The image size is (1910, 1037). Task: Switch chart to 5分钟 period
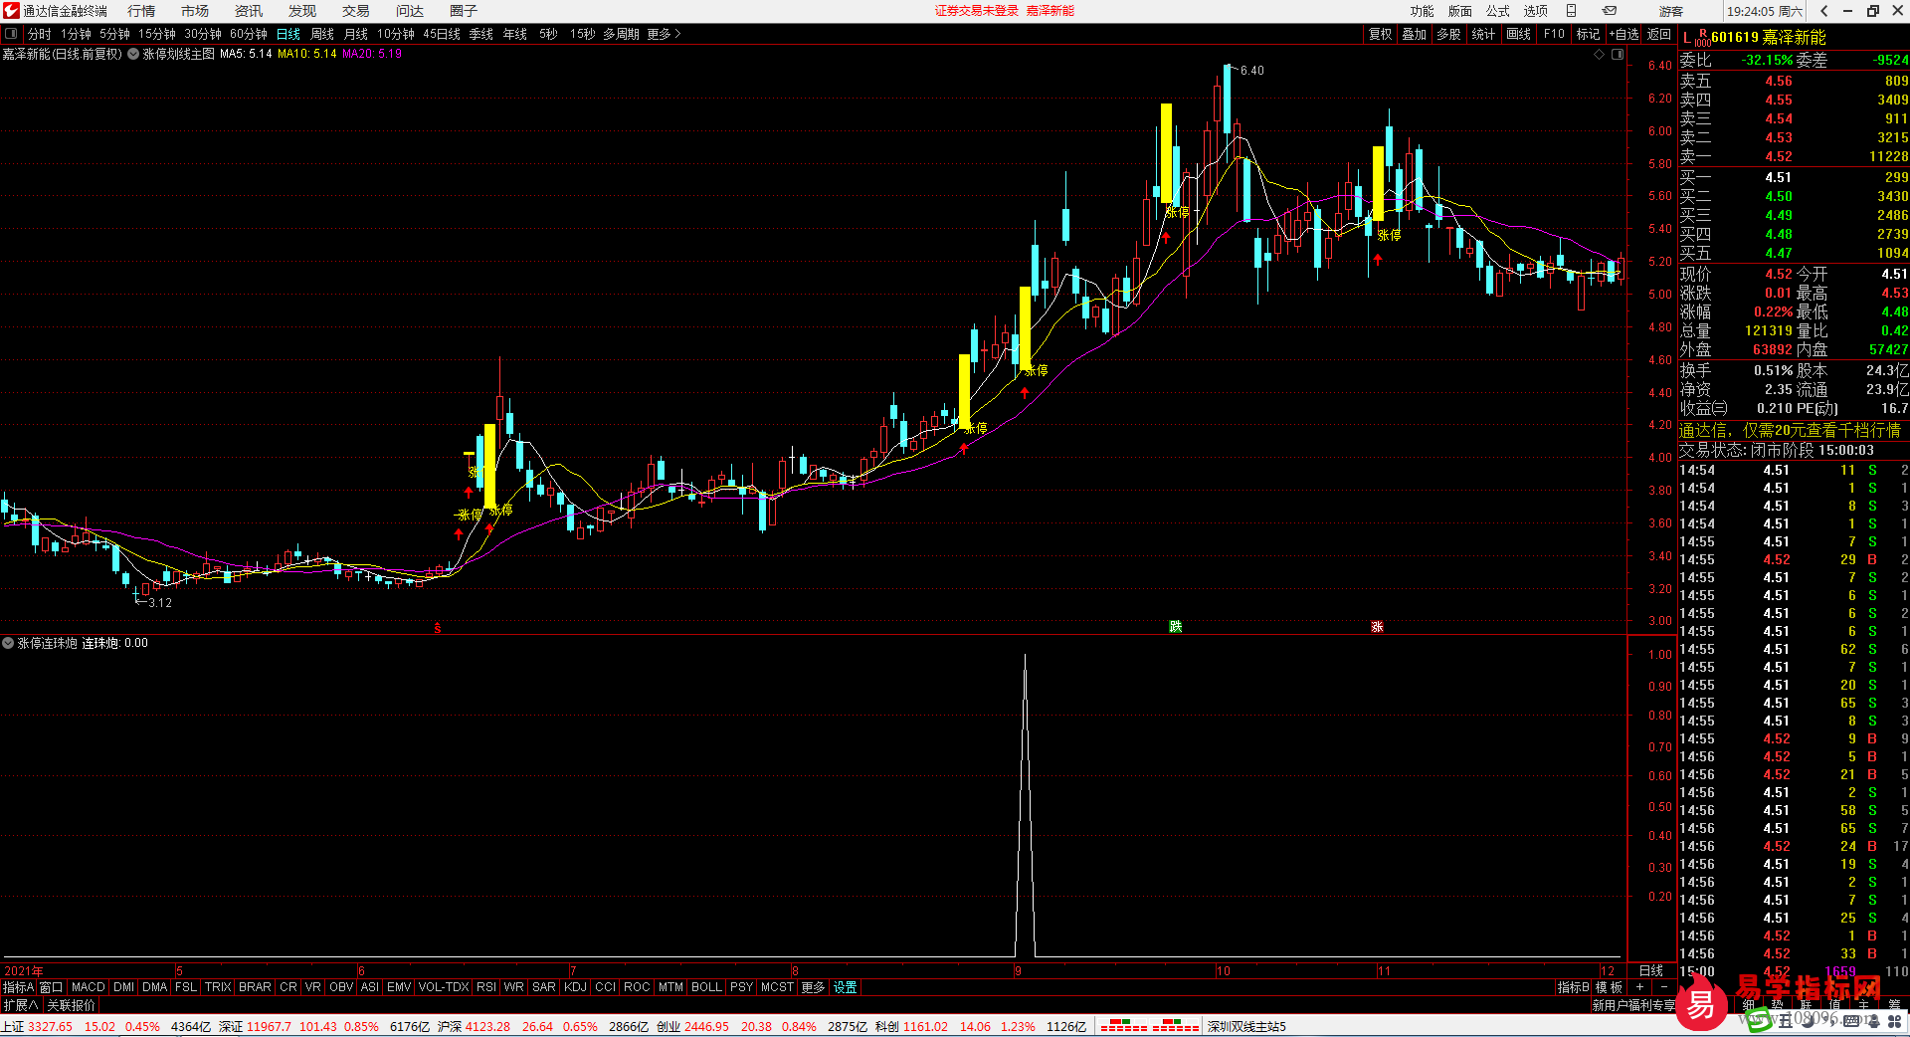coord(114,34)
